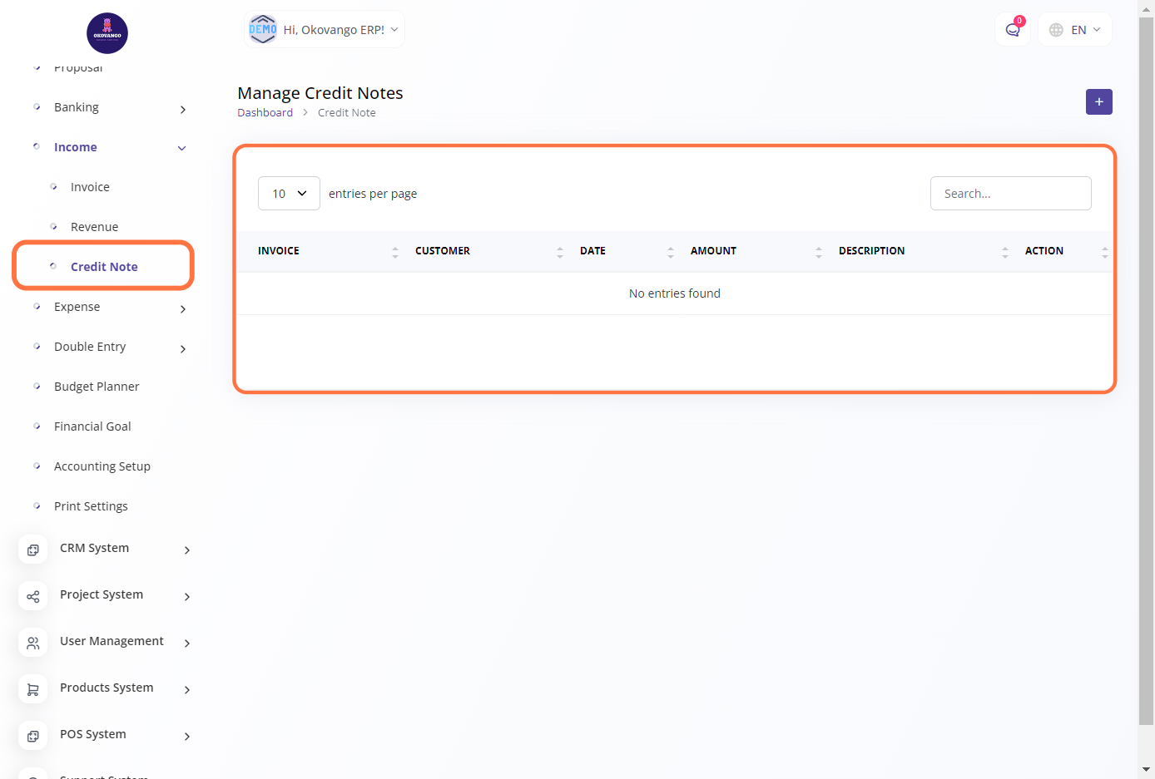Click the Search input field
This screenshot has height=779, width=1155.
[x=1010, y=194]
